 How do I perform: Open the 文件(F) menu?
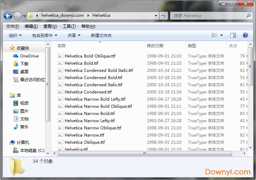[12, 26]
